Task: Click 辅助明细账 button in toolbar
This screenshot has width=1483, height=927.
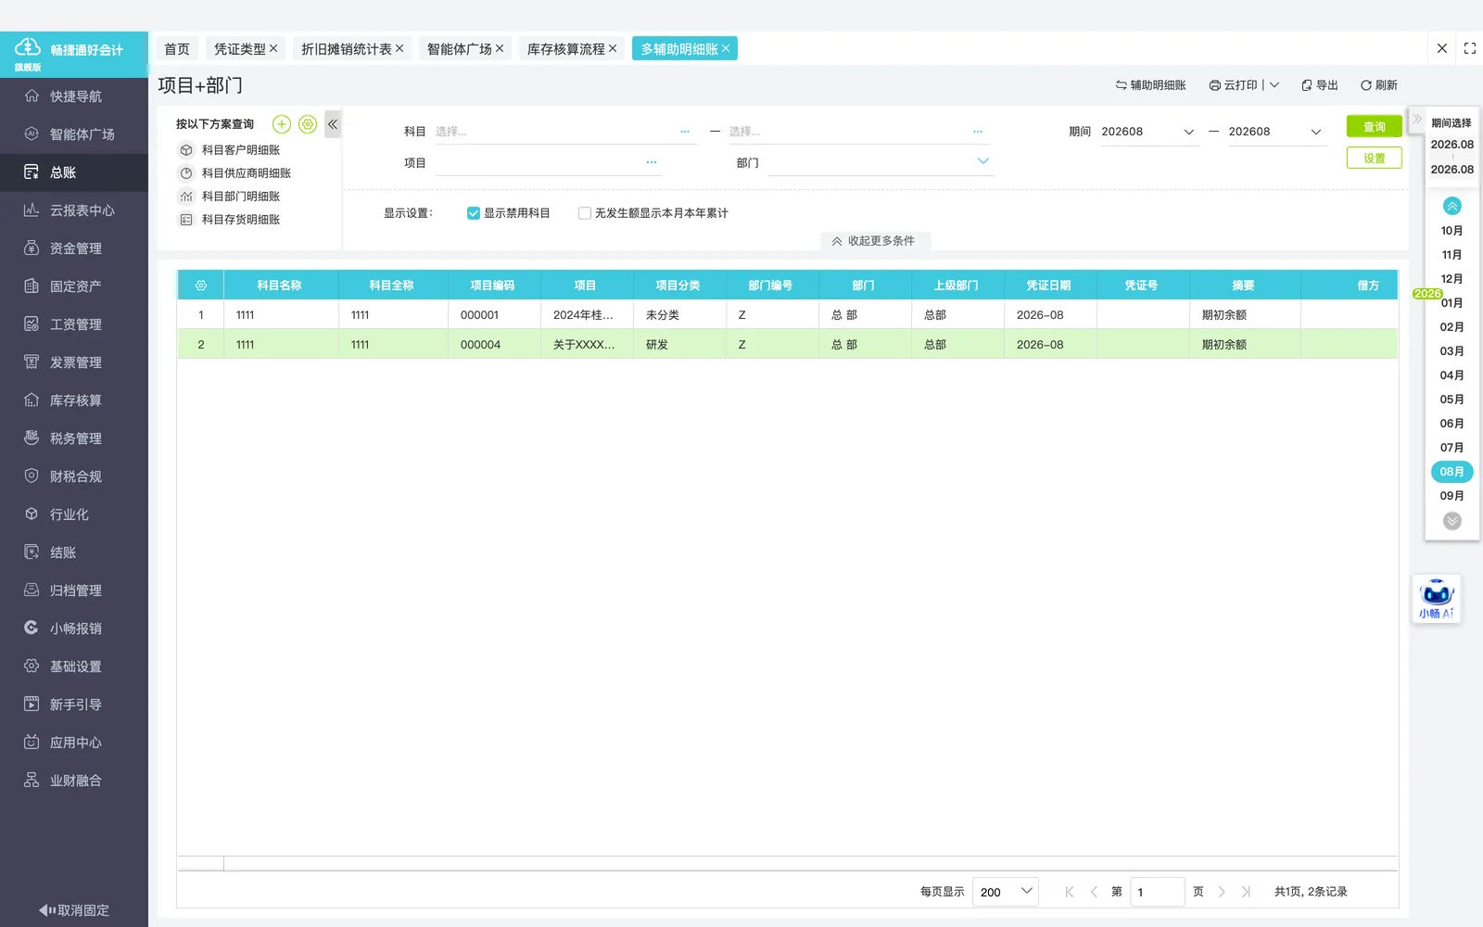Action: pyautogui.click(x=1150, y=85)
